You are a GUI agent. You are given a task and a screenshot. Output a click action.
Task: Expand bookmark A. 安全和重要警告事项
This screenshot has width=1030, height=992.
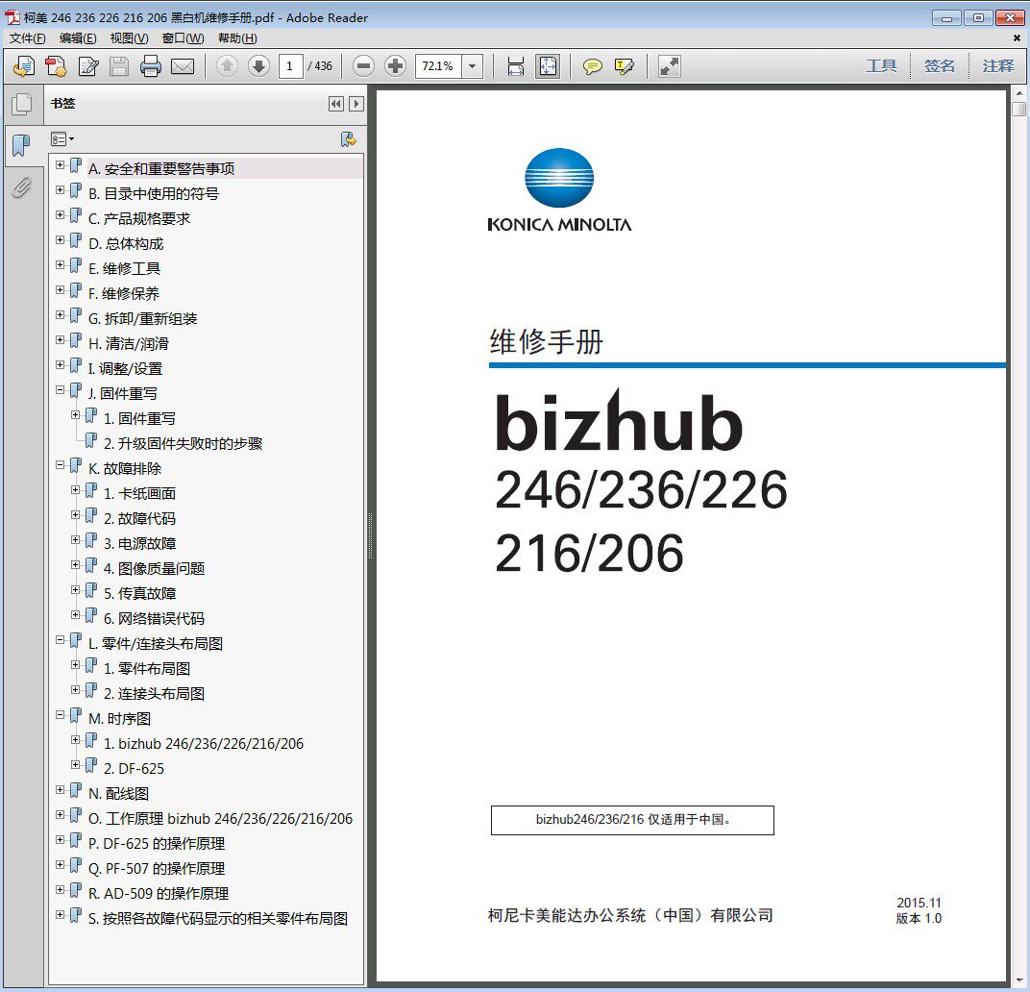[60, 165]
